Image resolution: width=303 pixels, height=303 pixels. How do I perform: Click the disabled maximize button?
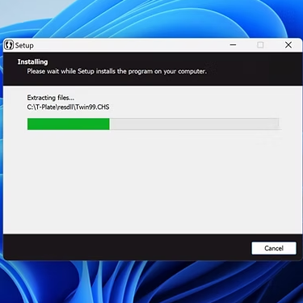click(x=260, y=44)
